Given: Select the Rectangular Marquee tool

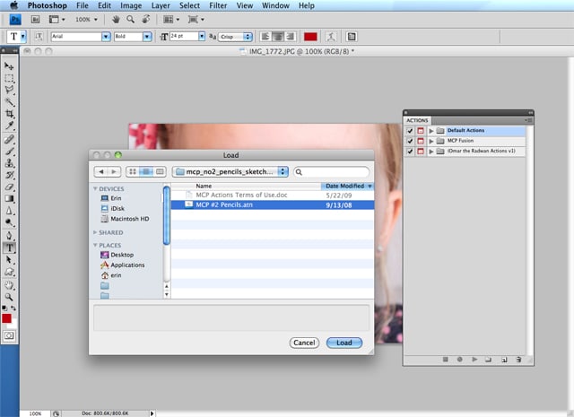Looking at the screenshot, I should click(9, 78).
